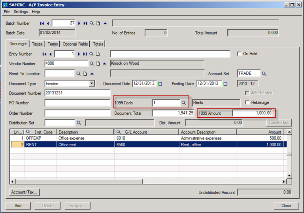The height and width of the screenshot is (213, 304).
Task: Click G/L Account column finder icon
Action: (118, 132)
